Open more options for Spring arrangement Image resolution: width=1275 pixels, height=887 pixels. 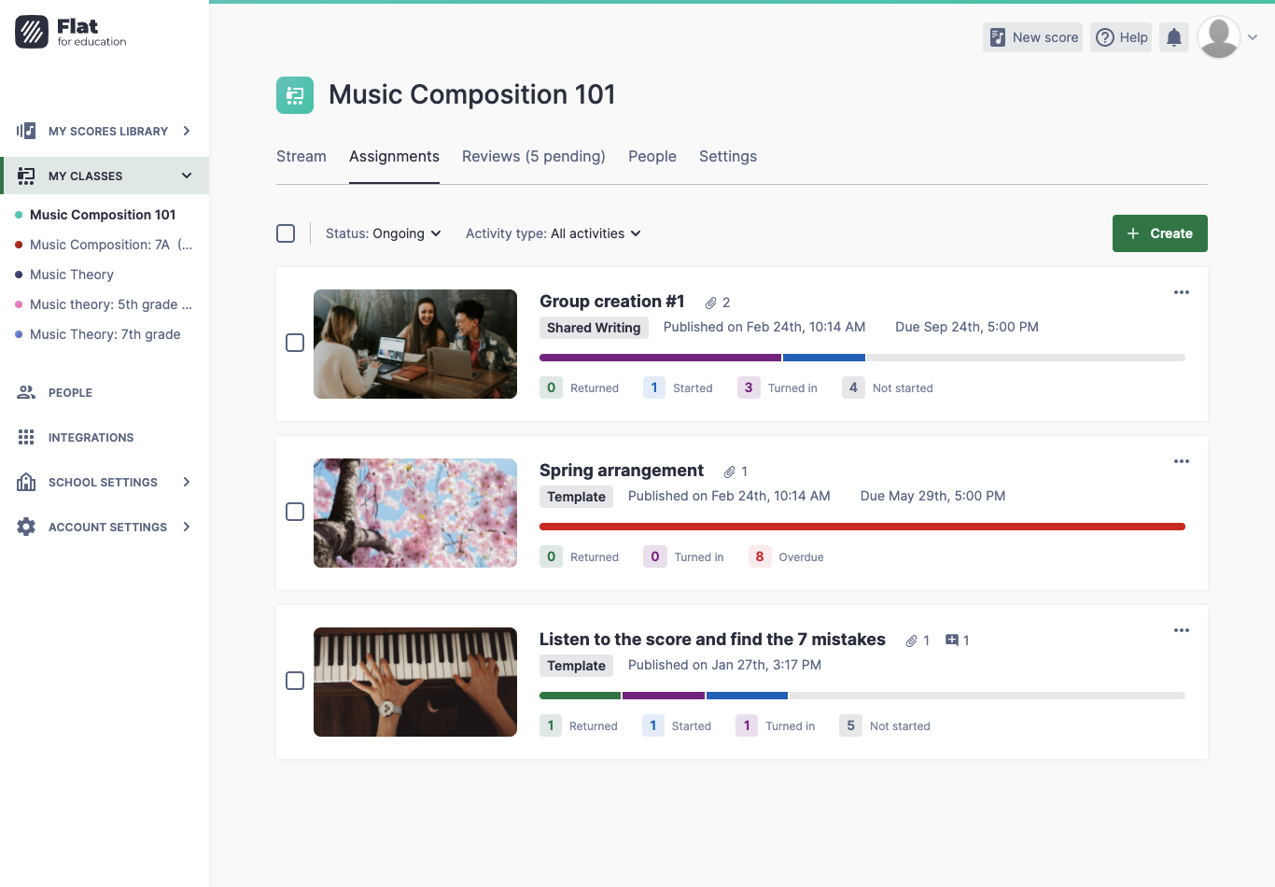pyautogui.click(x=1181, y=461)
